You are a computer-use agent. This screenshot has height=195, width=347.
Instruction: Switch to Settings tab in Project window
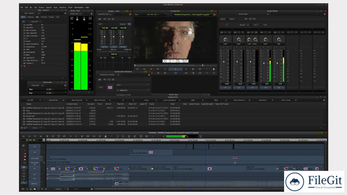tap(31, 17)
